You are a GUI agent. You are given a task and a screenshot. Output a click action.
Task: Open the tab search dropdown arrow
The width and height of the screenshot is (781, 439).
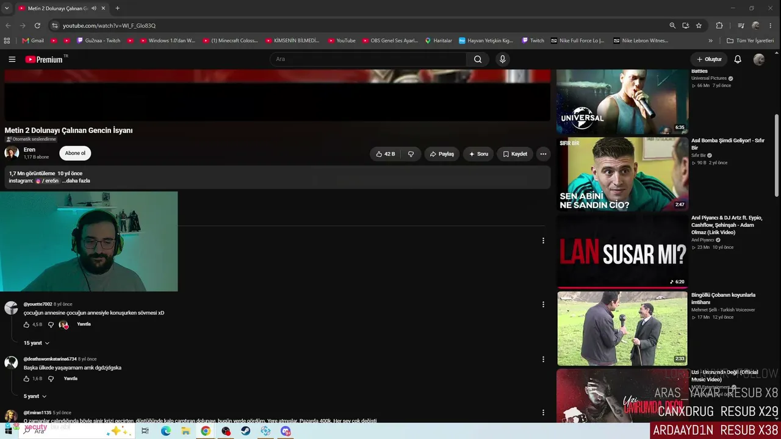7,9
